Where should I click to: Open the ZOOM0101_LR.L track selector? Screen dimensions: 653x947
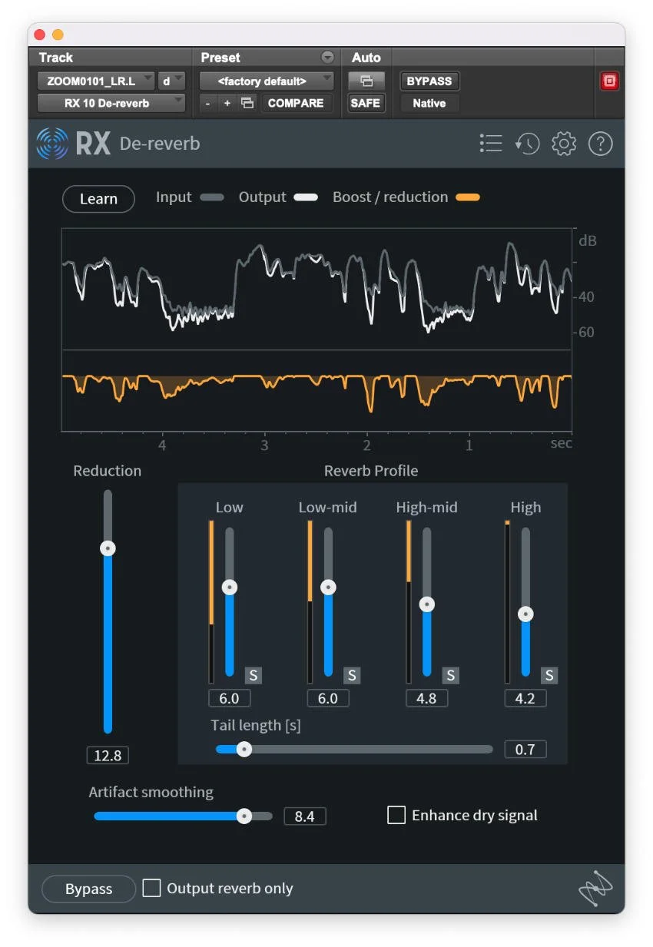pyautogui.click(x=94, y=80)
